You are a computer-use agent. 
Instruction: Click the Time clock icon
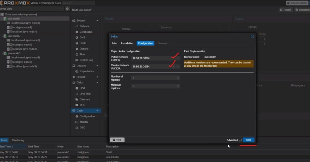click(x=77, y=55)
